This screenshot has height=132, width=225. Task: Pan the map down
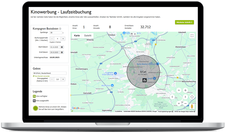click(x=179, y=103)
